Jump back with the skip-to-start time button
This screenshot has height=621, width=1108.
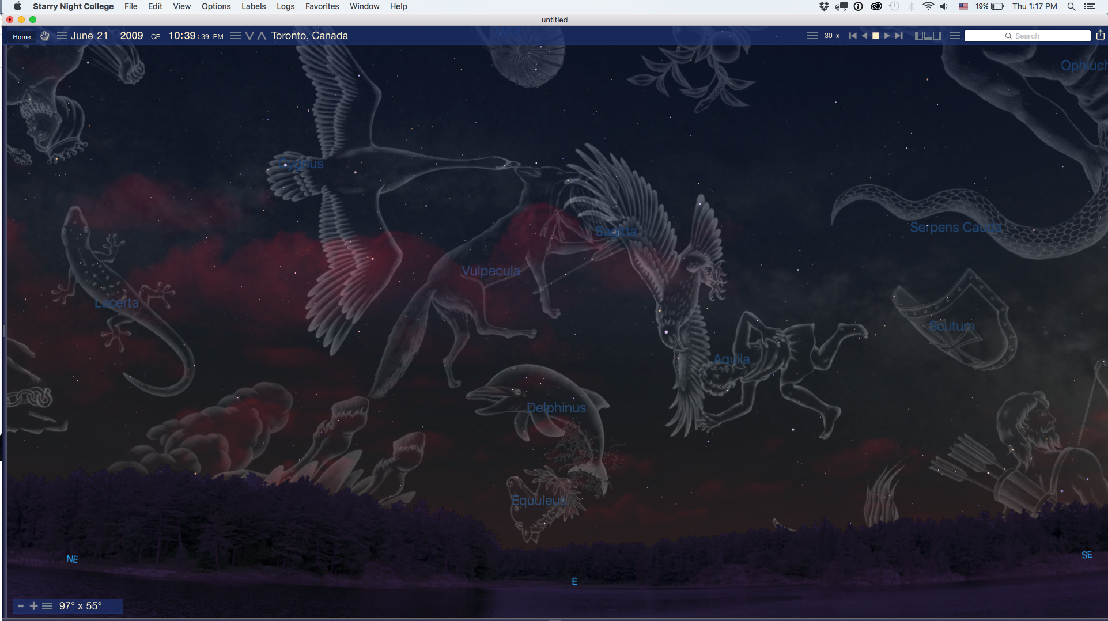click(853, 36)
